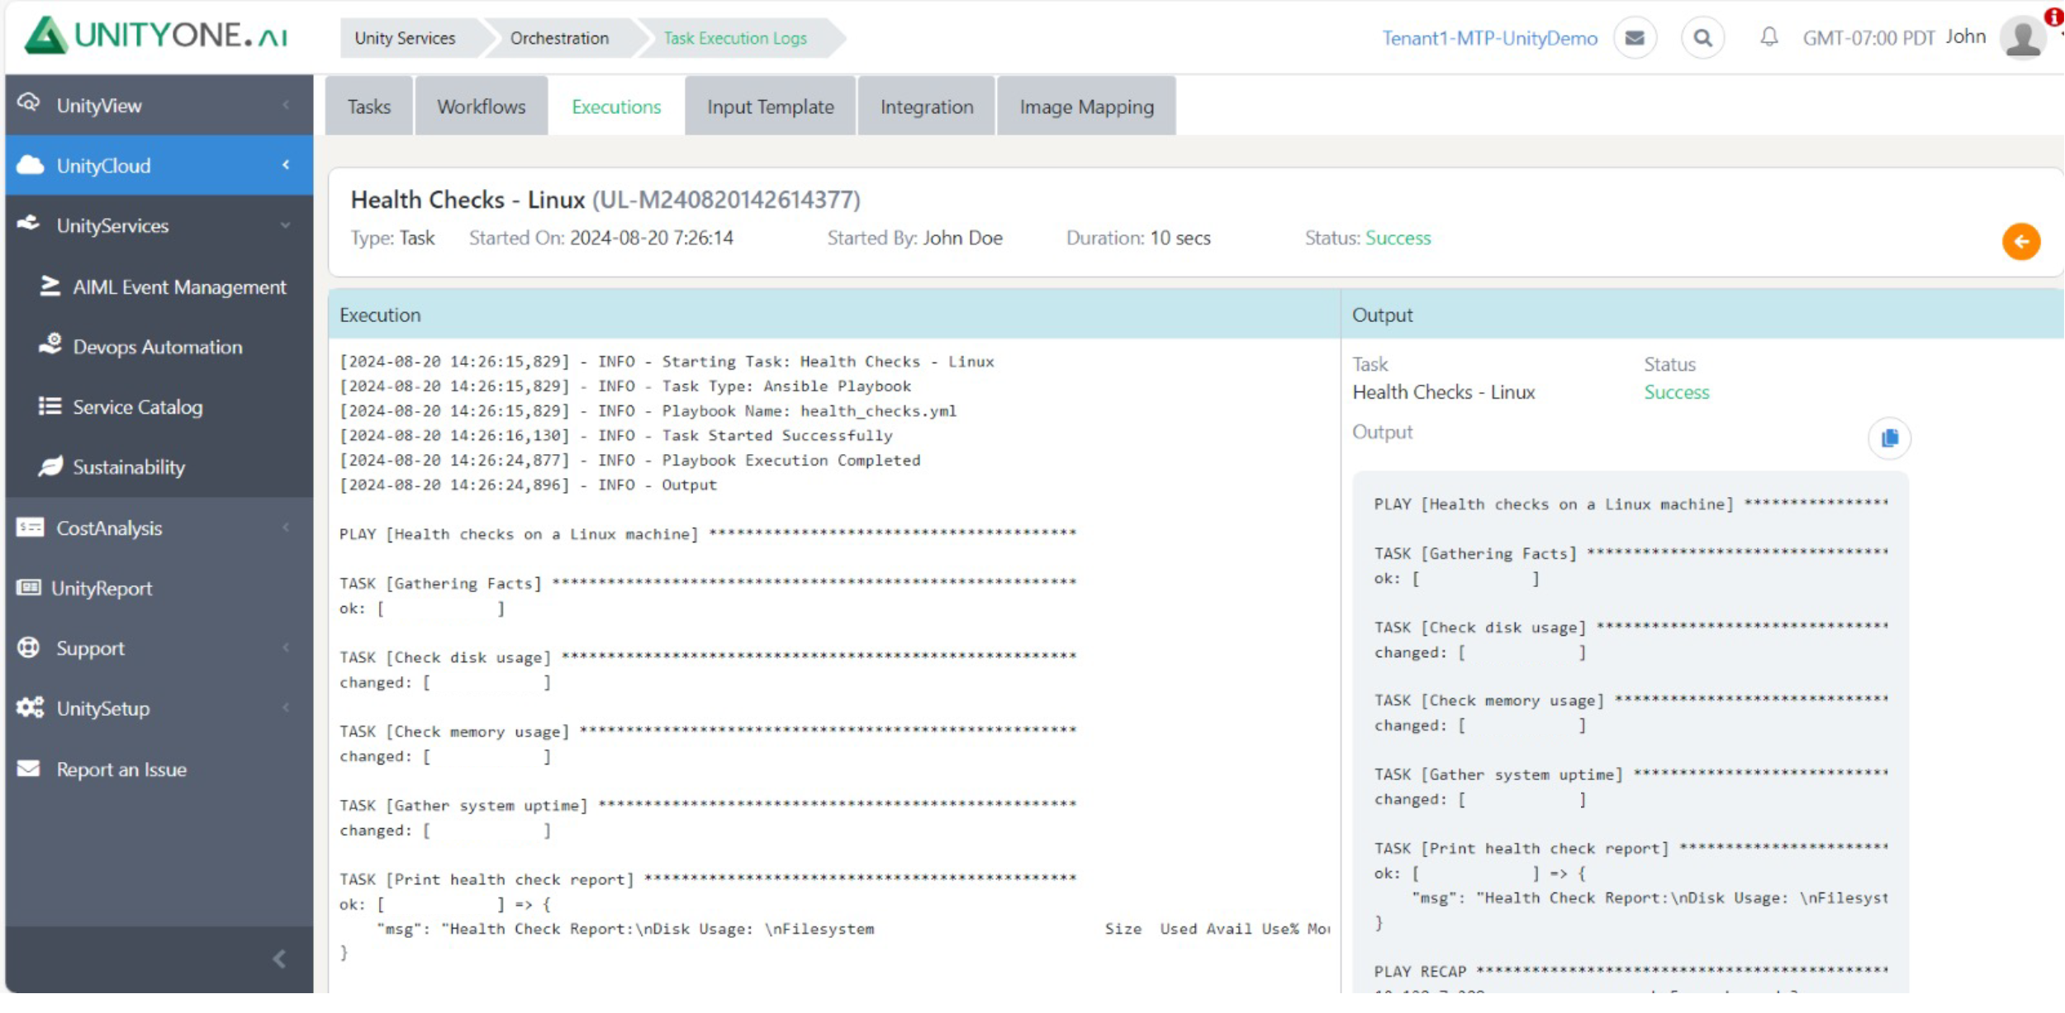Click the UnityView eye icon
Viewport: 2065px width, 1013px height.
(x=29, y=104)
